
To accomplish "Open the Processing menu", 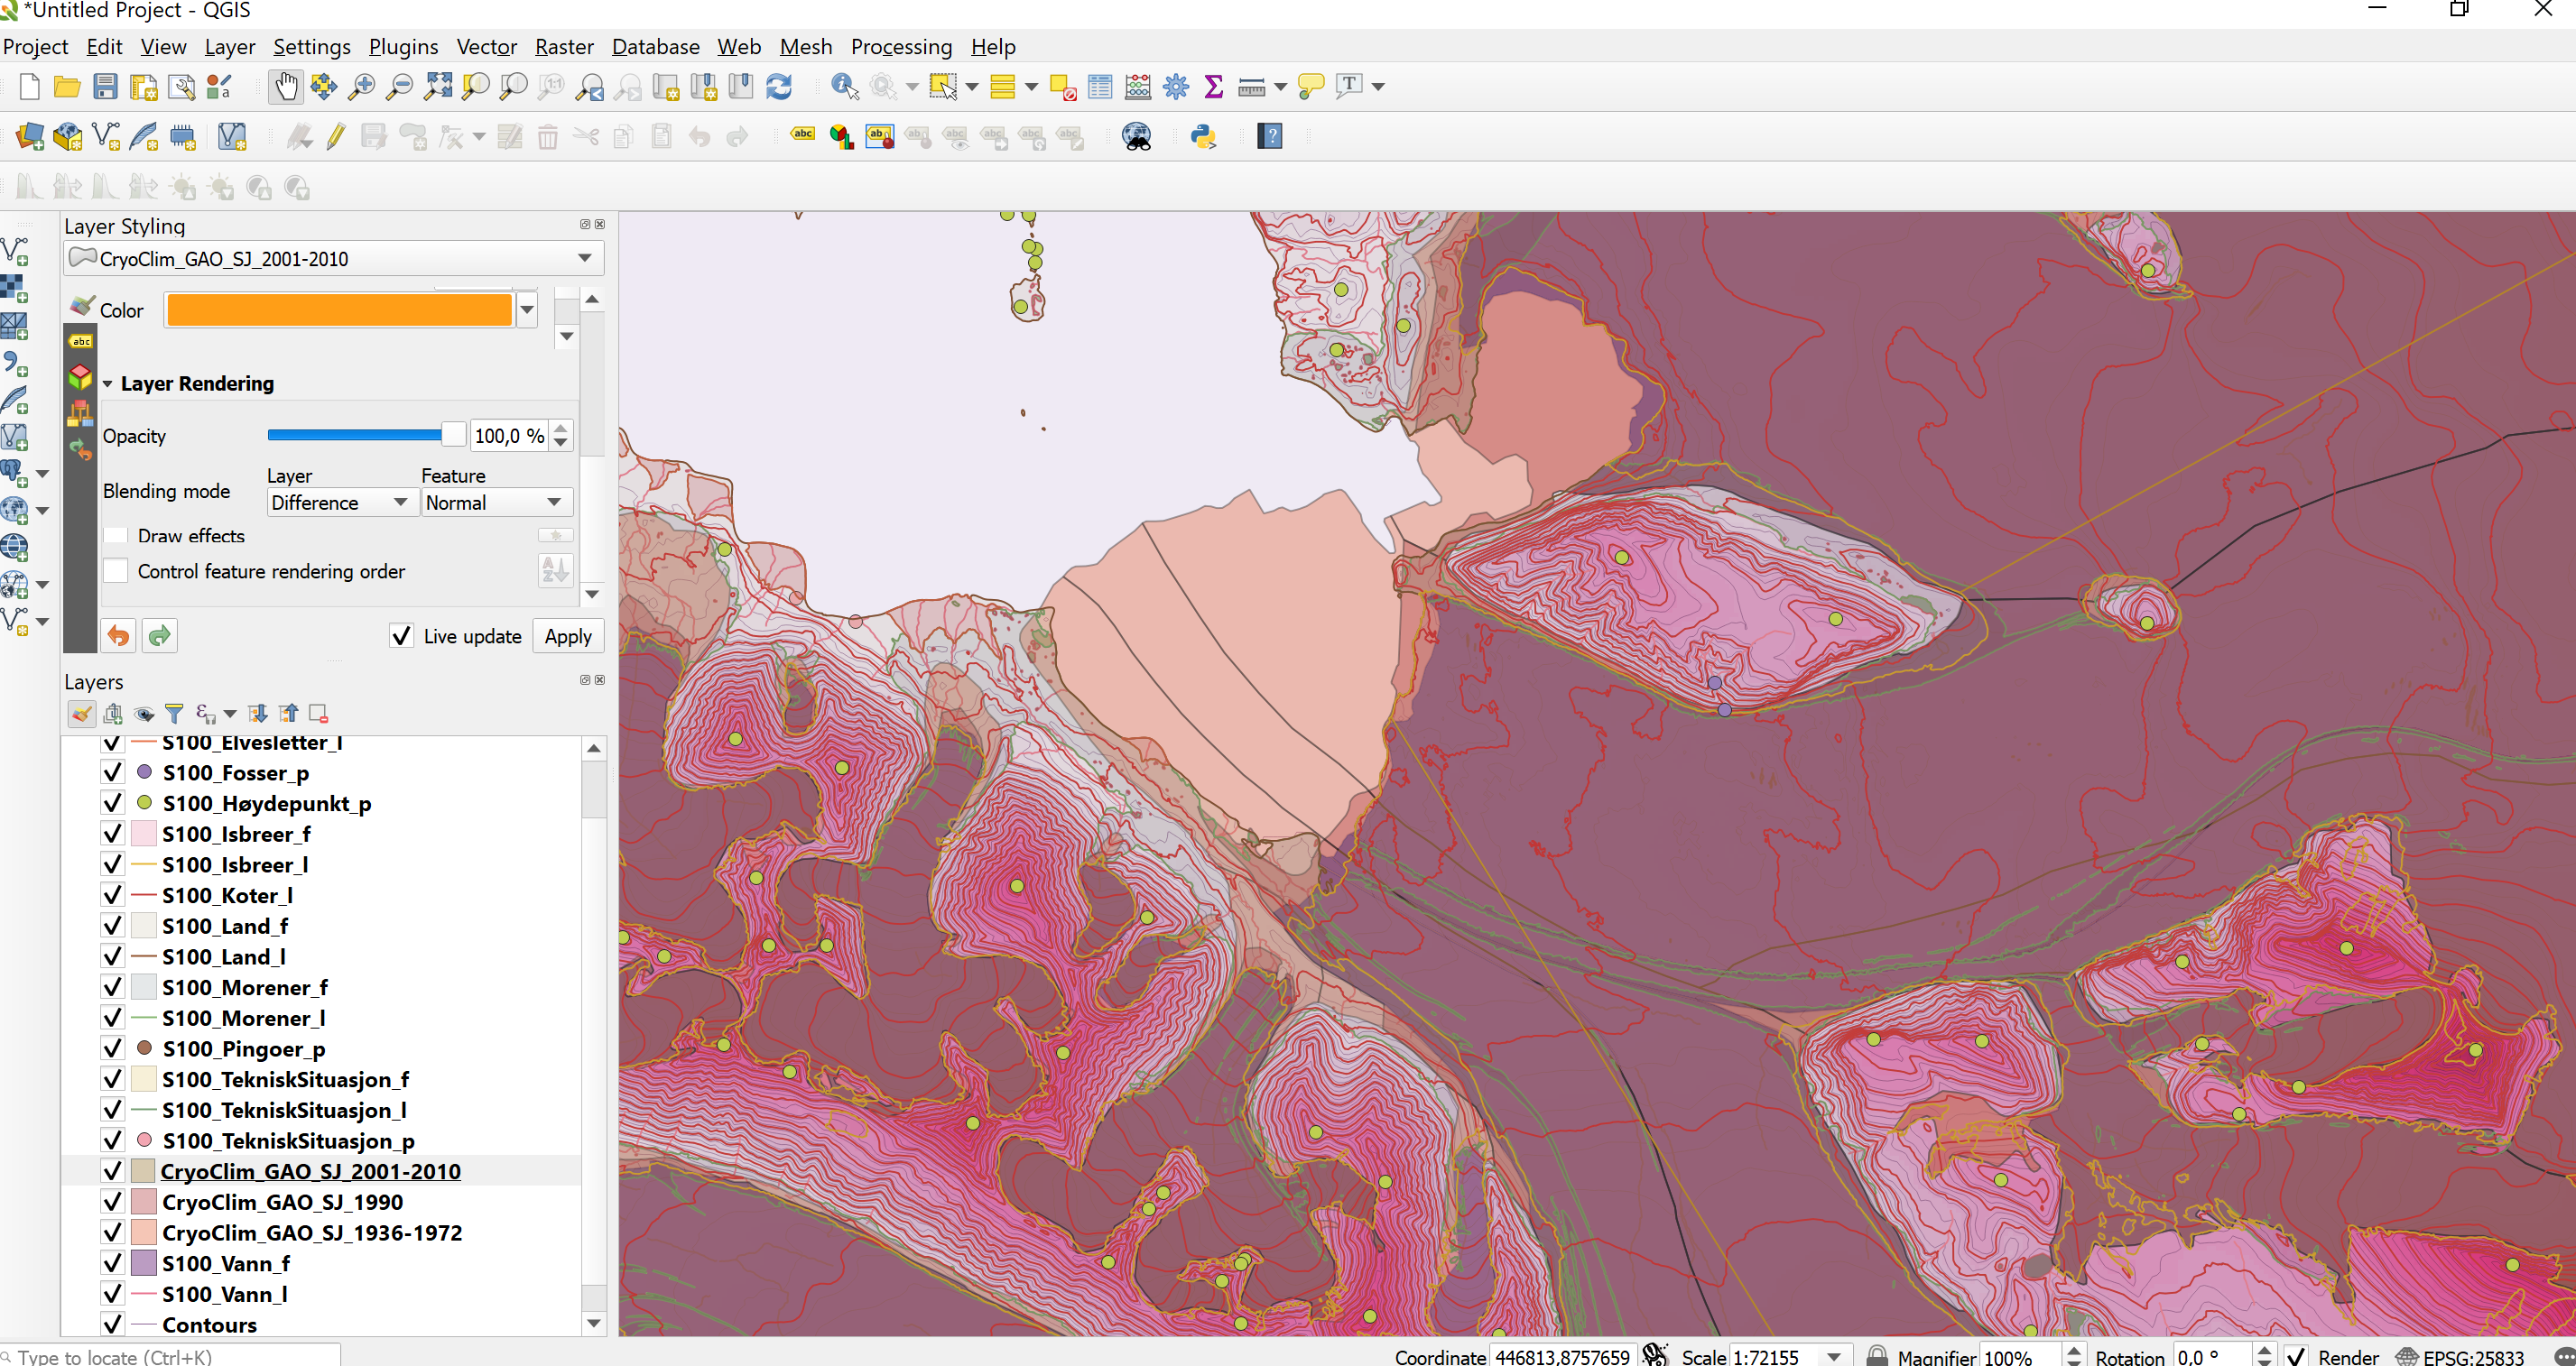I will point(901,47).
